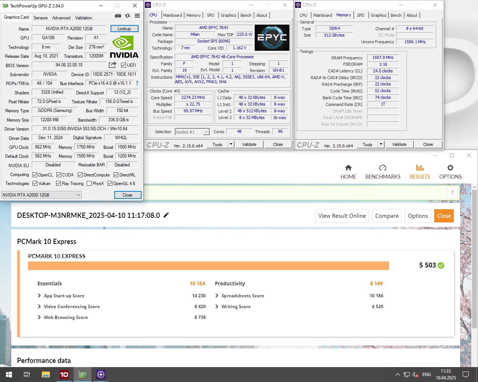Image resolution: width=478 pixels, height=382 pixels.
Task: Toggle the DirectML checkbox
Action: (116, 175)
